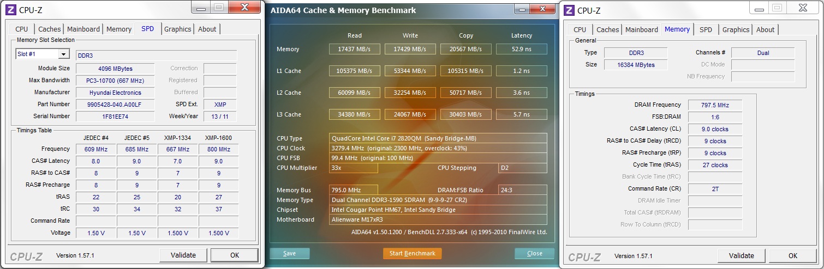Image resolution: width=824 pixels, height=269 pixels.
Task: Close the right CPU-Z window
Action: pos(802,7)
